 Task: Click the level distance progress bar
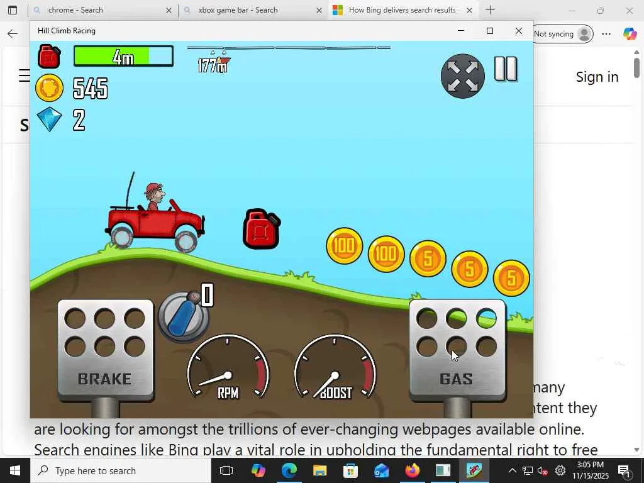click(x=289, y=48)
